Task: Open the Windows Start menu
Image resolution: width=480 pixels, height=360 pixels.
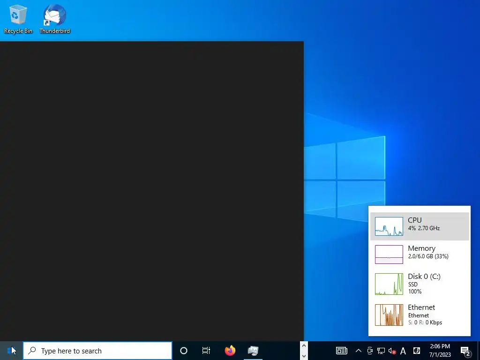Action: point(11,351)
